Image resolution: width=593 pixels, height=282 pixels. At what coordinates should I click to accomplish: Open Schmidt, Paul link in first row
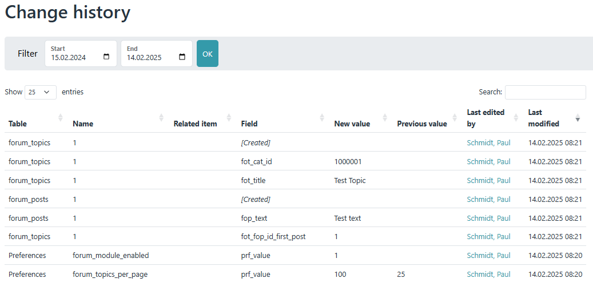[488, 142]
